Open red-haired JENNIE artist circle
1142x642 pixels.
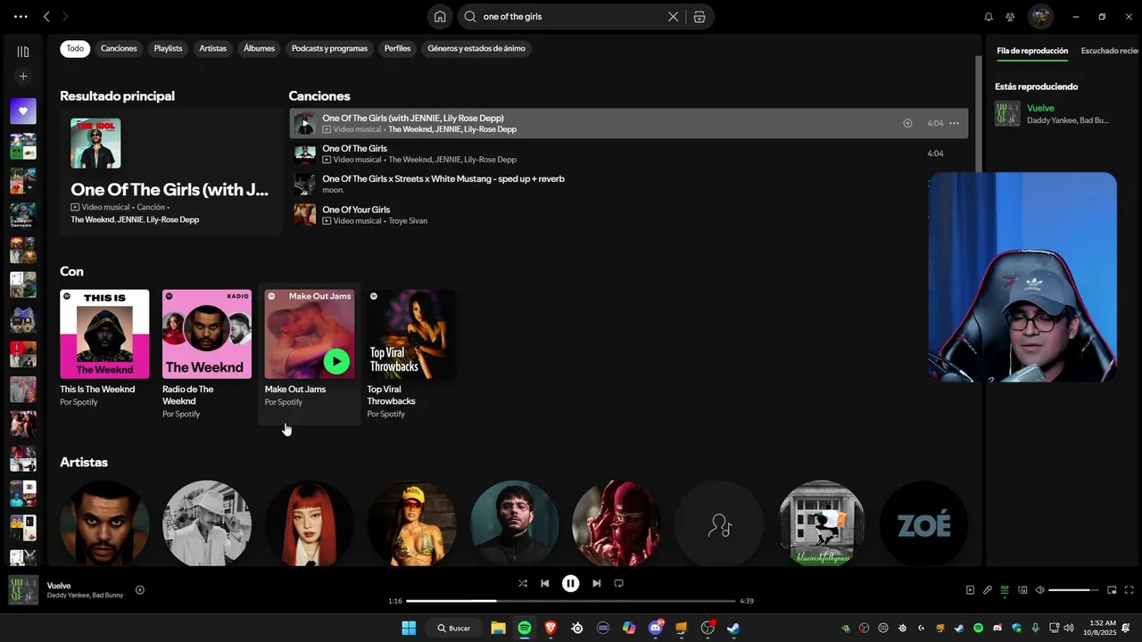point(310,523)
